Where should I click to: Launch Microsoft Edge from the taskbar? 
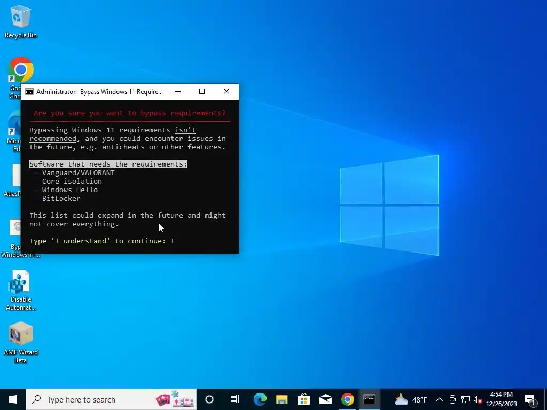[x=260, y=399]
